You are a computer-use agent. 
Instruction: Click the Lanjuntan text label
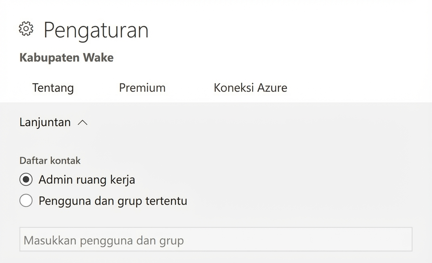tap(45, 122)
